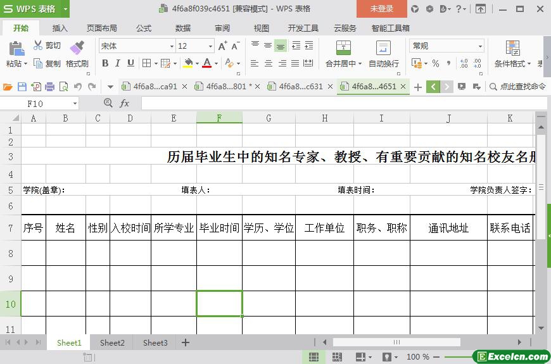Screen dimensions: 551x364
Task: Align text to vertical middle icon
Action: click(x=268, y=46)
